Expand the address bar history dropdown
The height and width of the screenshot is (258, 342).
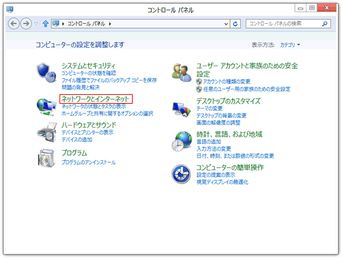[226, 24]
